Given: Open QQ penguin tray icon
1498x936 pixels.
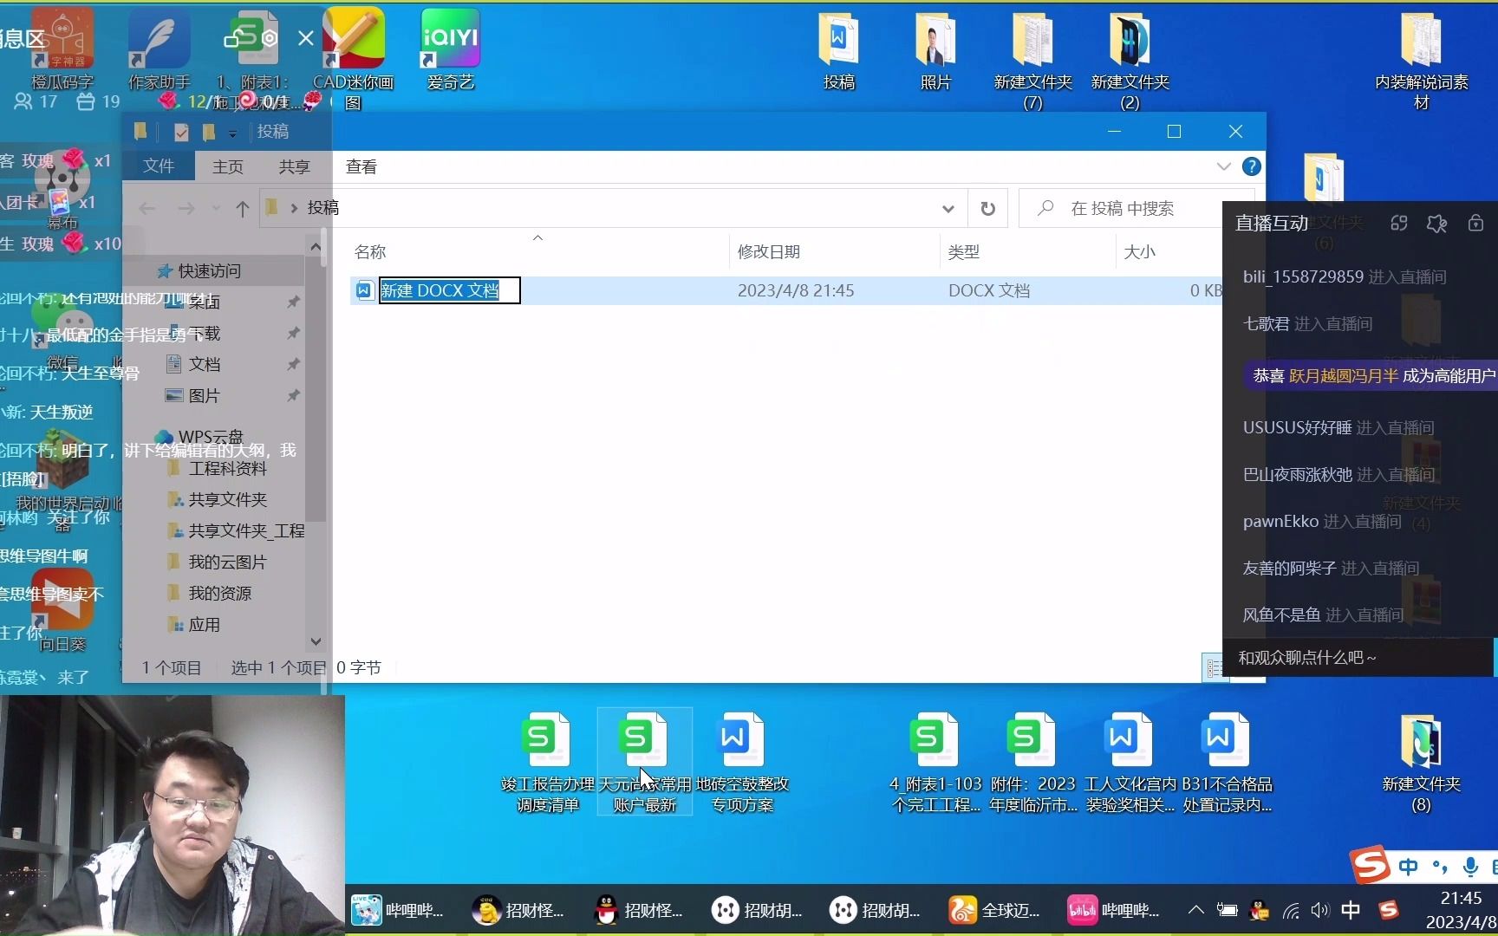Looking at the screenshot, I should (x=1259, y=910).
